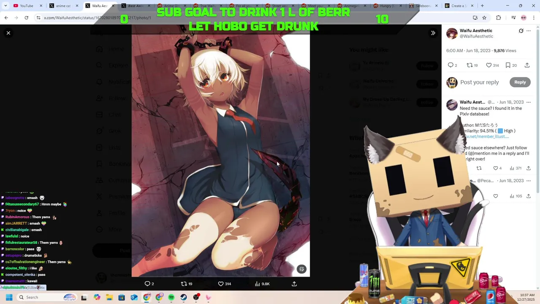This screenshot has height=304, width=540.
Task: Share icon below the photo
Action: pos(294,284)
